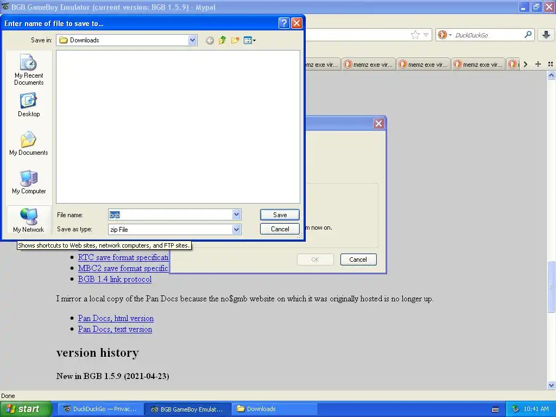The width and height of the screenshot is (556, 417).
Task: Open My Documents in save dialog sidebar
Action: 29,143
